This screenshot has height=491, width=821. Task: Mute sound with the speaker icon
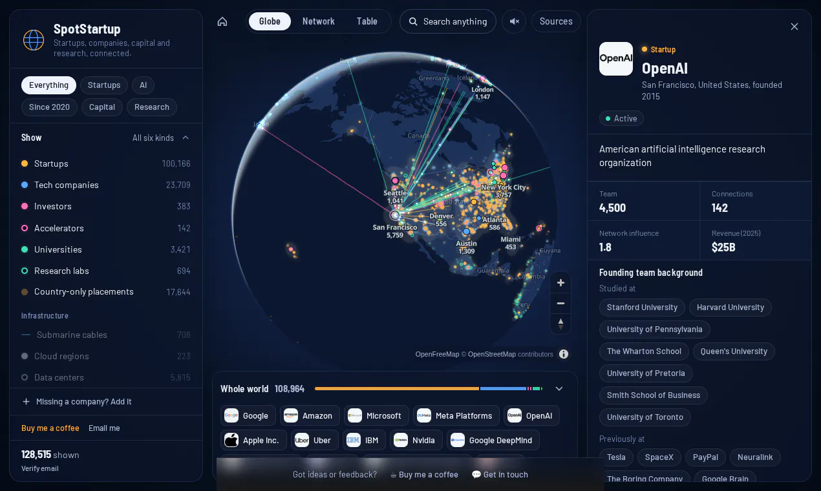pos(514,21)
